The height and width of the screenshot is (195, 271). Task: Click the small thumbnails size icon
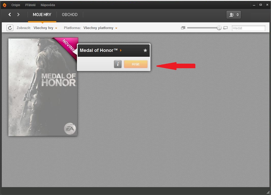point(183,28)
